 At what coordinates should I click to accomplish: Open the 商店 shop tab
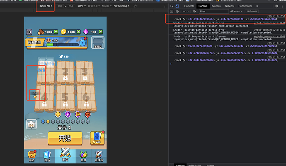pyautogui.click(x=32, y=156)
